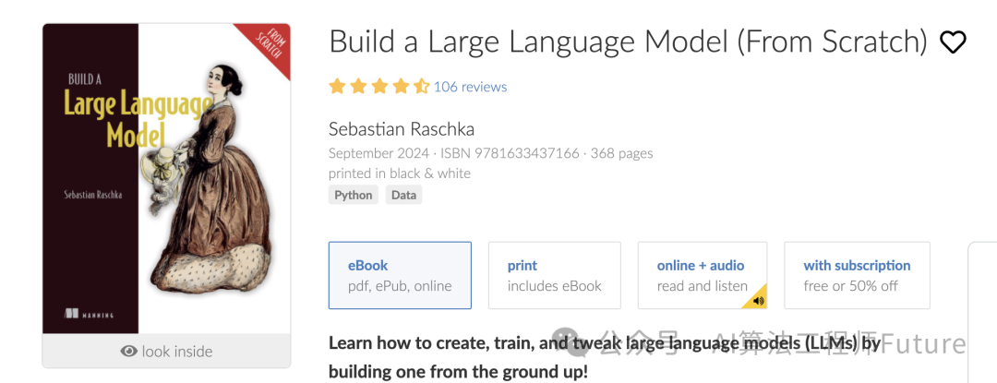The height and width of the screenshot is (383, 997).
Task: Choose the eBook format option
Action: click(400, 275)
